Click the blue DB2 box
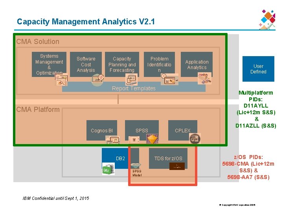Viewport: 283px width, 212px height. 120,158
